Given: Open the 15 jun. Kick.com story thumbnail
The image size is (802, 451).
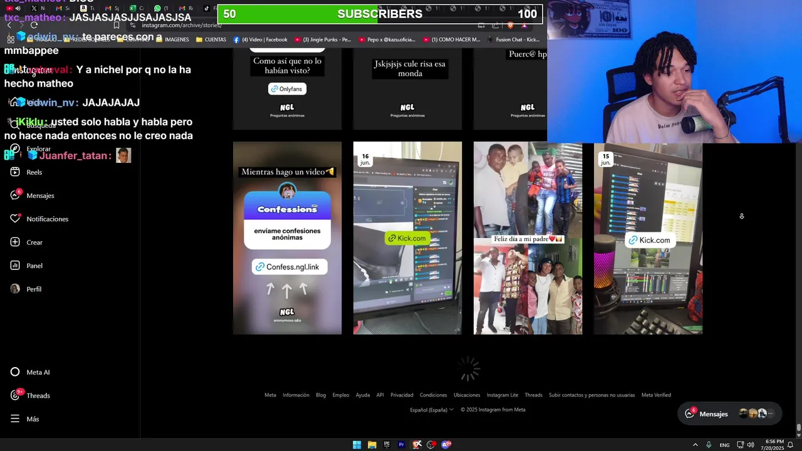Looking at the screenshot, I should click(x=648, y=238).
